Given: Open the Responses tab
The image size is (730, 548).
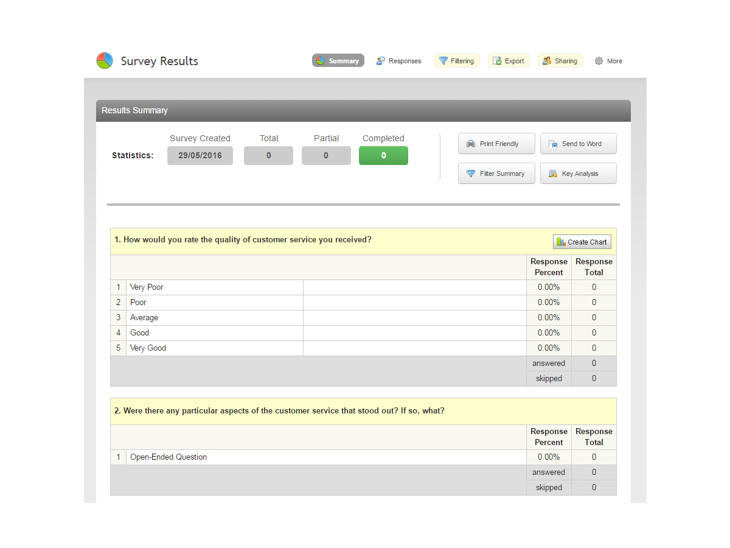Looking at the screenshot, I should 405,61.
